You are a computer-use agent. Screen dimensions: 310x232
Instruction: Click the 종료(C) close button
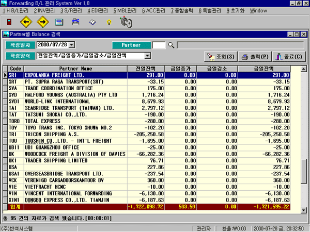(289, 57)
